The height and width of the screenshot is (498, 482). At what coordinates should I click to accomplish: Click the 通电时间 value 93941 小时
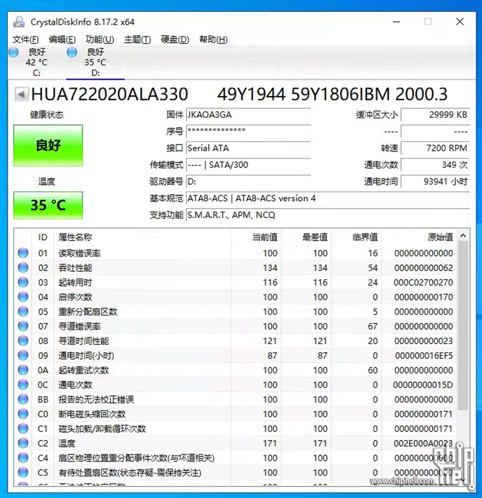[435, 182]
